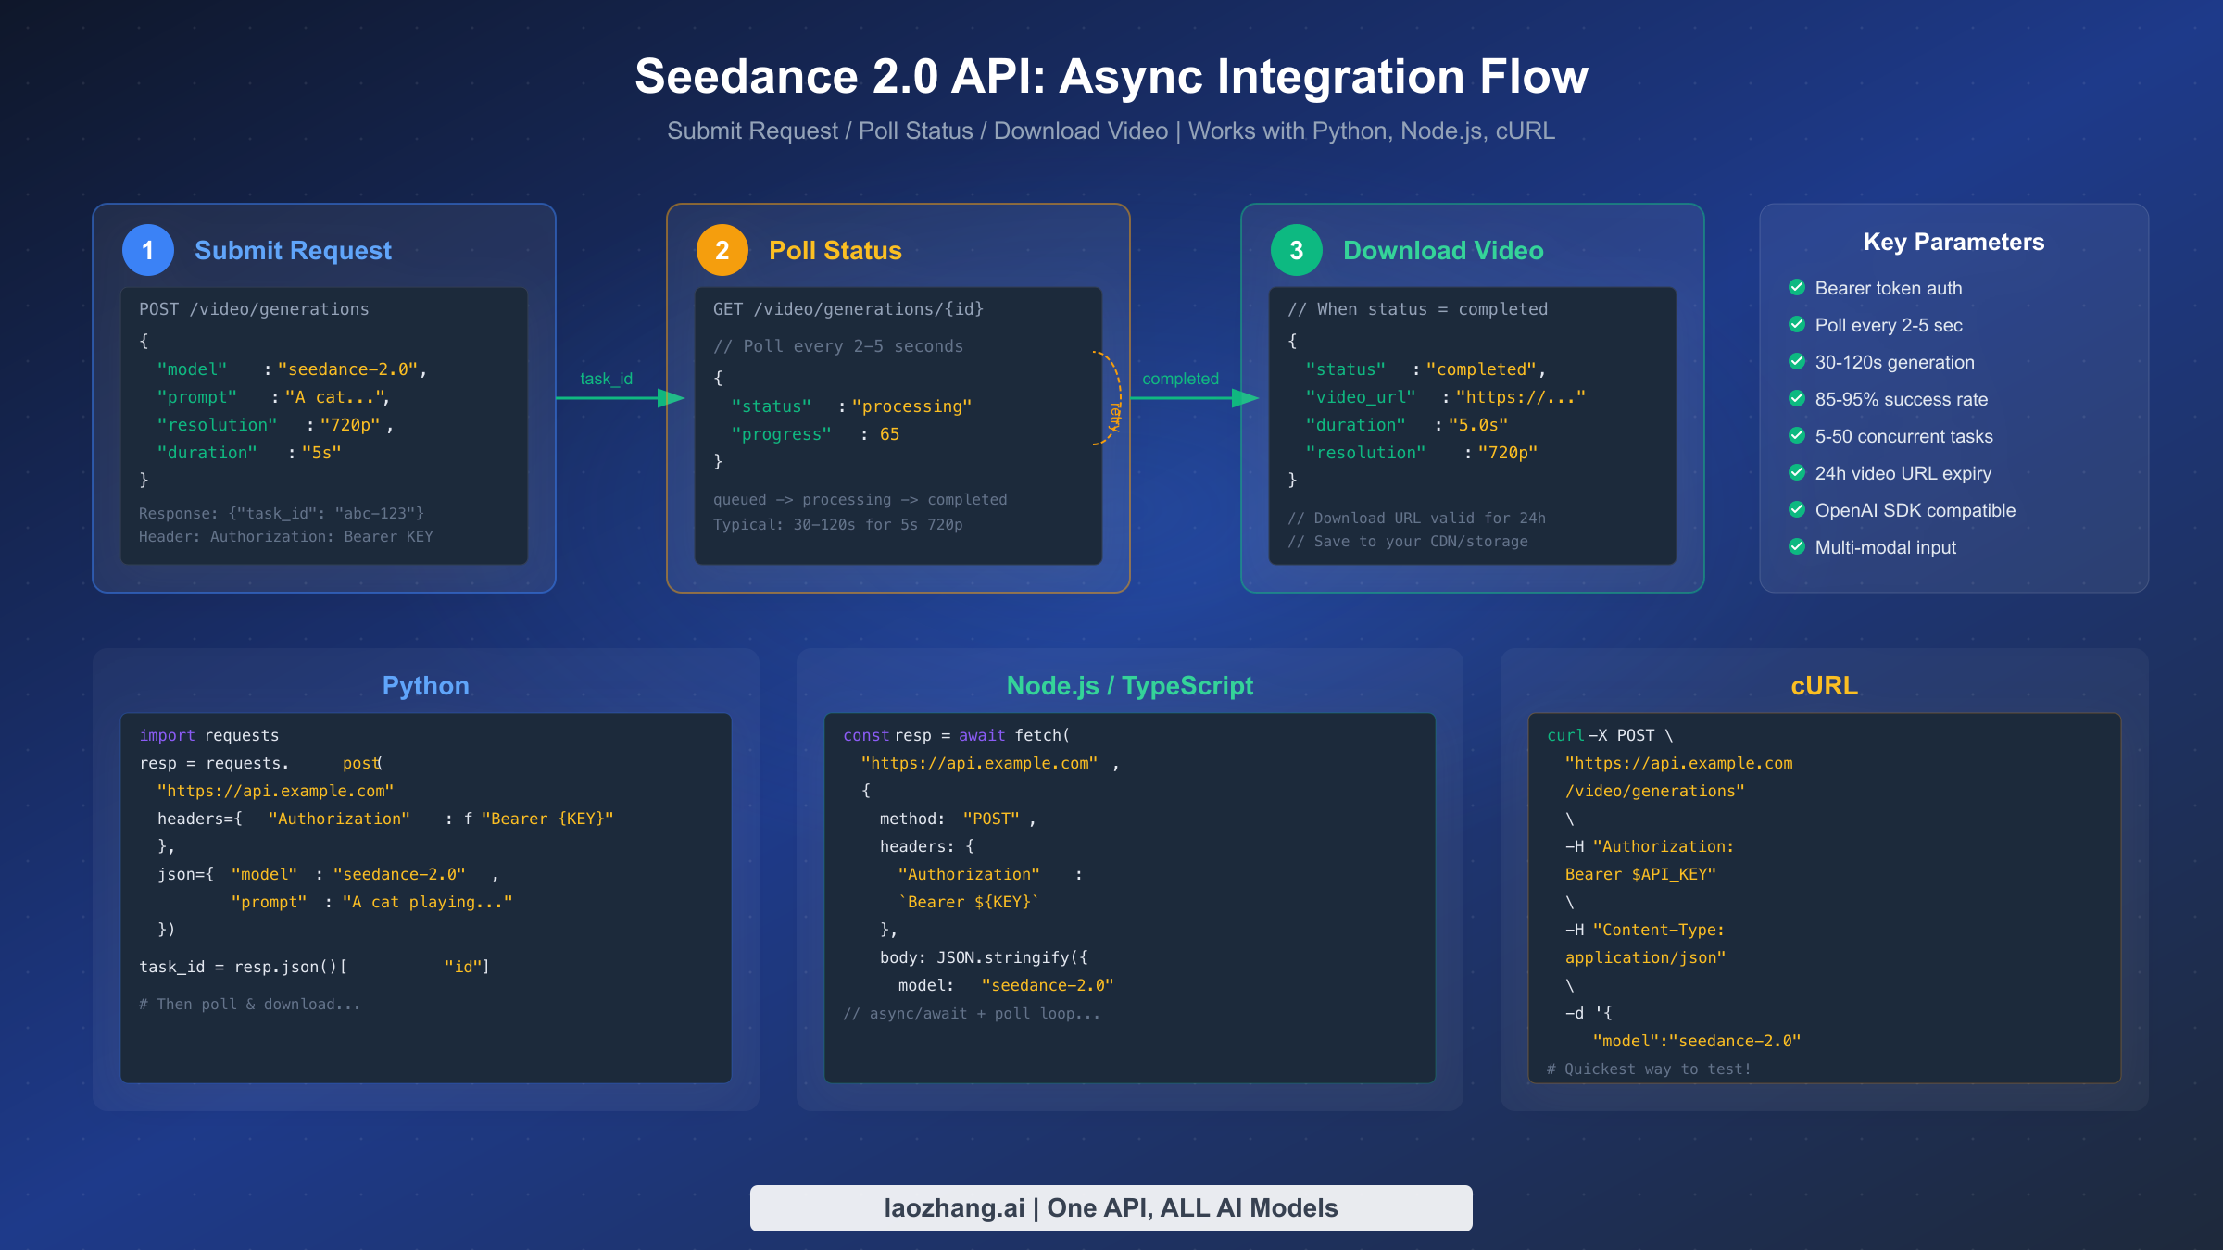Image resolution: width=2223 pixels, height=1250 pixels.
Task: Open the Node.js / TypeScript section
Action: point(1129,686)
